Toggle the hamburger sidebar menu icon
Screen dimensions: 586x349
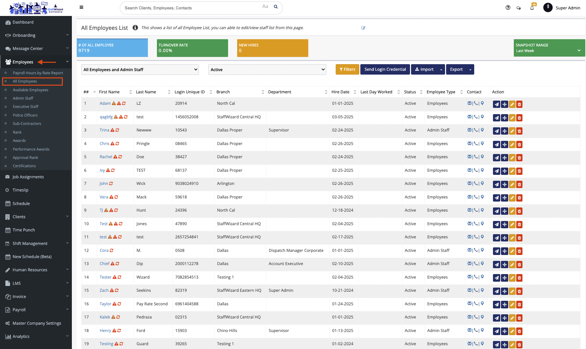click(x=81, y=7)
